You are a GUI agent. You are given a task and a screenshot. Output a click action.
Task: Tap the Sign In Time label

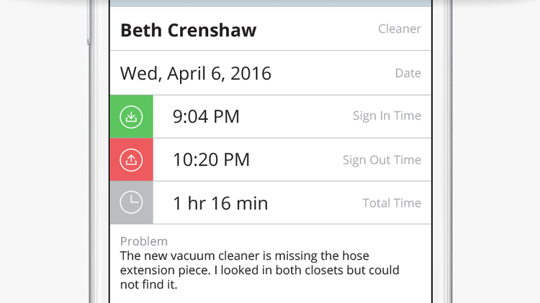[x=387, y=116]
